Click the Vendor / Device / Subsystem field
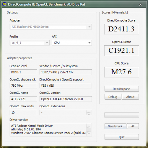The image size is (148, 148). (66, 72)
